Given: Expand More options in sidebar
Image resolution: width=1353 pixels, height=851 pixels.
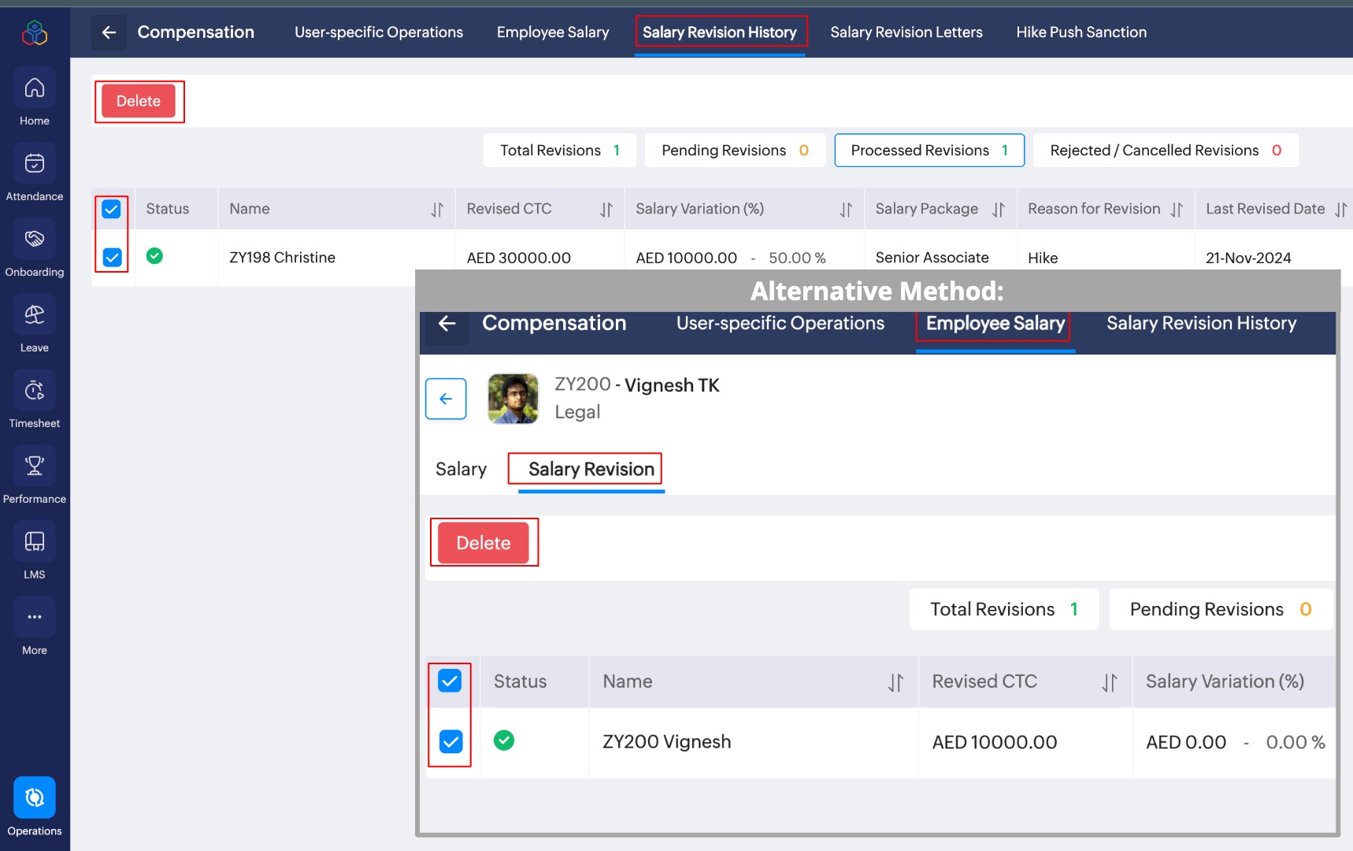Looking at the screenshot, I should point(35,618).
